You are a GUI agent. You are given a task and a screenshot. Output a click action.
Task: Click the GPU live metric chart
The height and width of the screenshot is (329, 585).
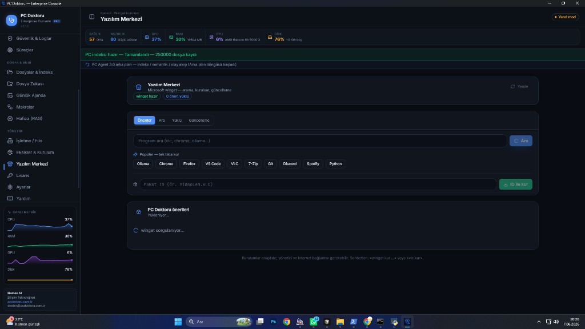click(x=40, y=260)
